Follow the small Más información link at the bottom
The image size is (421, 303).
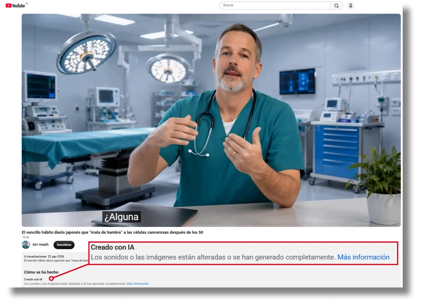[x=138, y=284]
